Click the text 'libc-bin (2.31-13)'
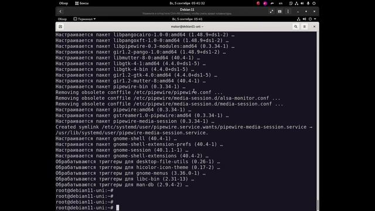 162,179
